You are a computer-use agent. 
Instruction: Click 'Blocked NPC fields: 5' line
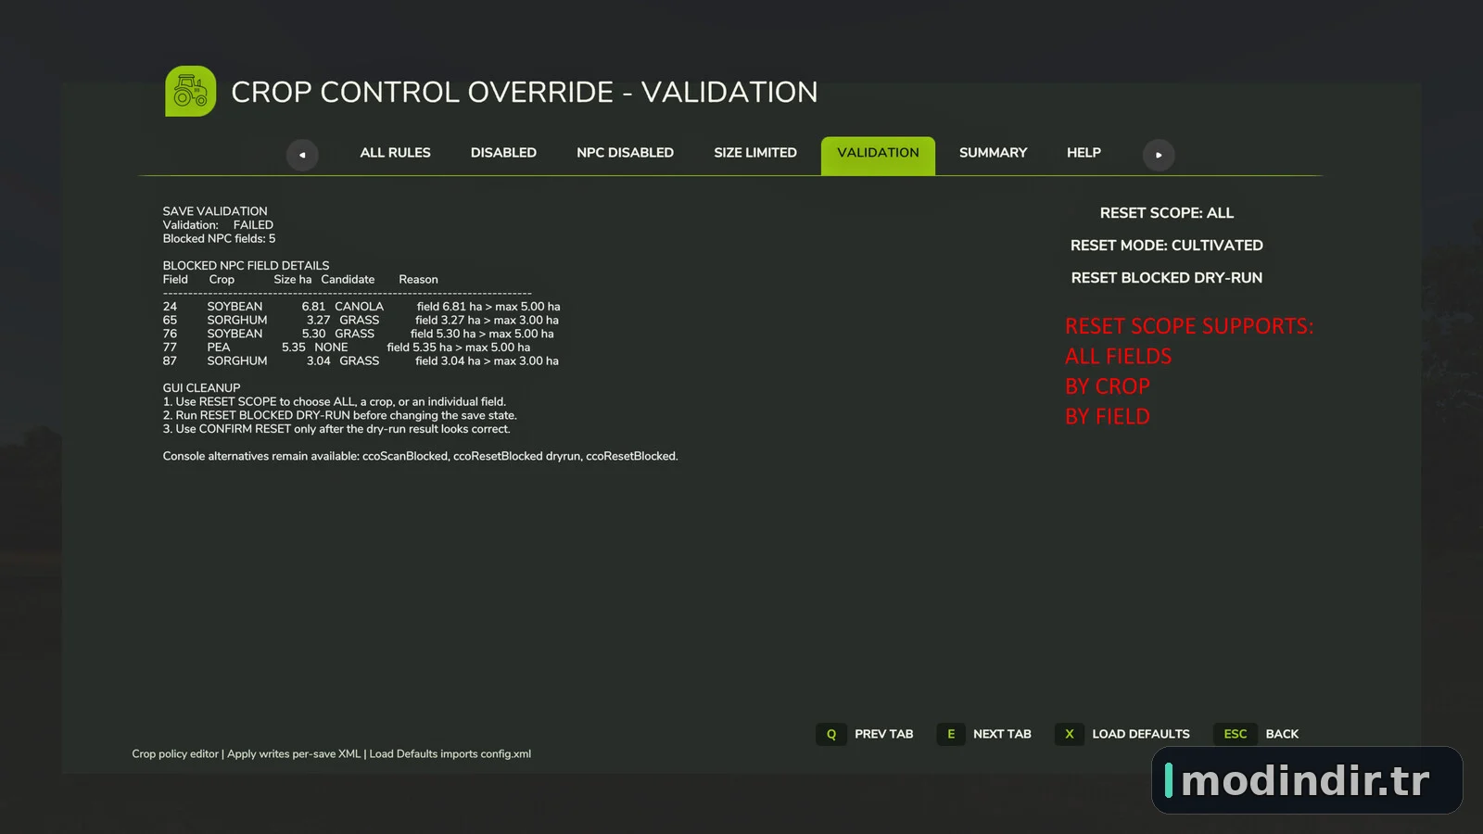(219, 239)
